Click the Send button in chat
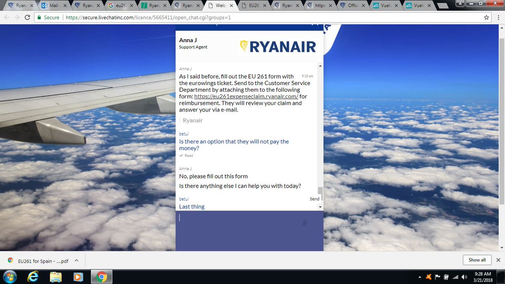The height and width of the screenshot is (284, 505). point(314,199)
